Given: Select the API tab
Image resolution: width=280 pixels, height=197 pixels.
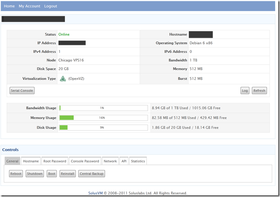Looking at the screenshot, I should tap(124, 161).
